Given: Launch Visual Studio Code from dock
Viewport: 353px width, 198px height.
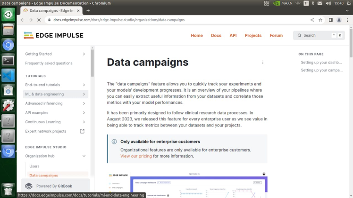Looking at the screenshot, I should click(x=8, y=75).
